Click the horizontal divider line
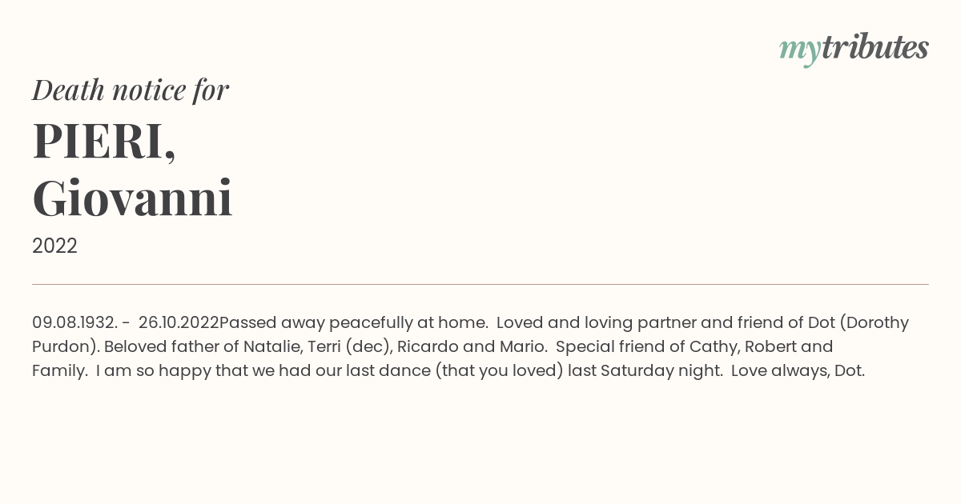Screen dimensions: 961x504 coord(480,284)
